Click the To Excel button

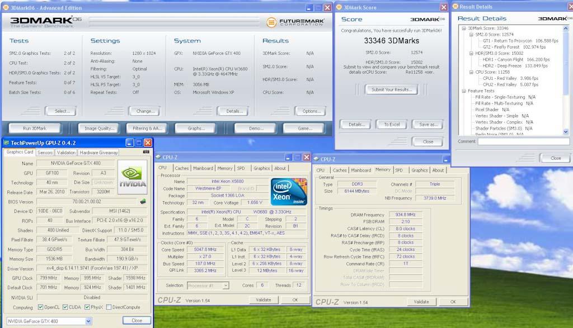click(392, 125)
